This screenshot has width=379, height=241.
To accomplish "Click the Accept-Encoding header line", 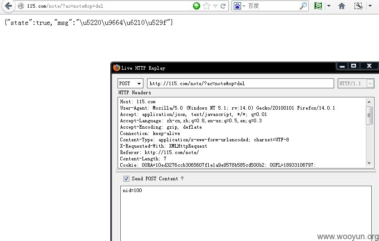I will tap(161, 127).
